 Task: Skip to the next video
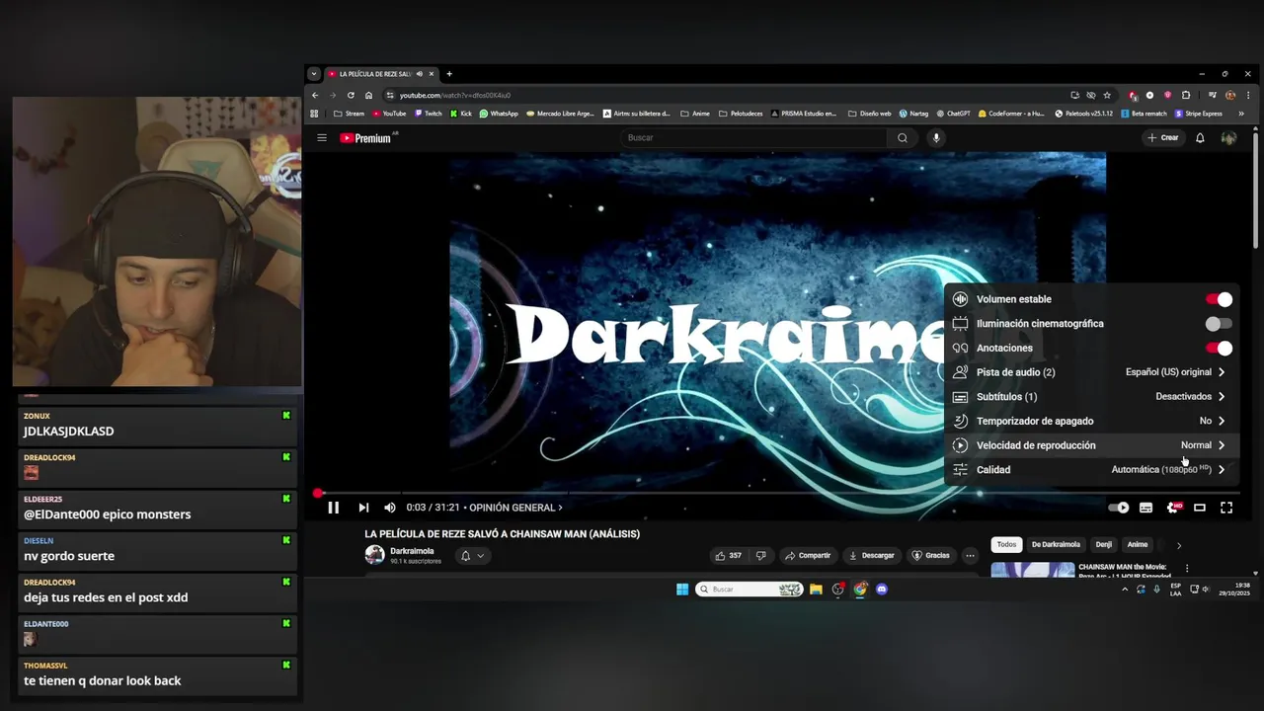pyautogui.click(x=363, y=508)
